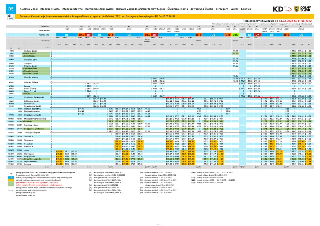Select the Legnica Piekary station label
320x226 pixels.
[31, 161]
